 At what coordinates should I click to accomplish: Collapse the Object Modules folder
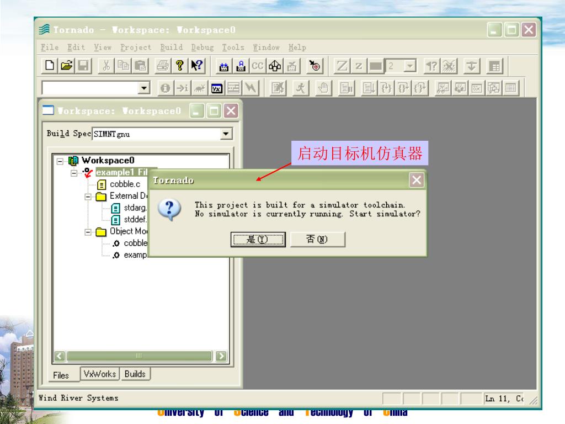point(88,232)
